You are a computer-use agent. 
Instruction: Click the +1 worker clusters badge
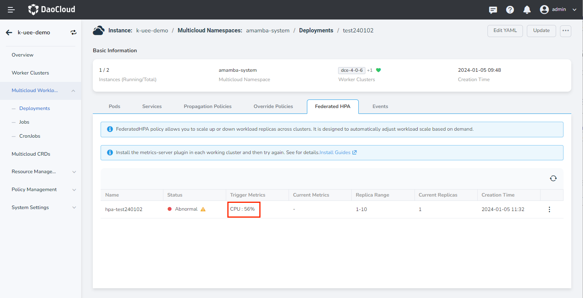click(x=370, y=71)
